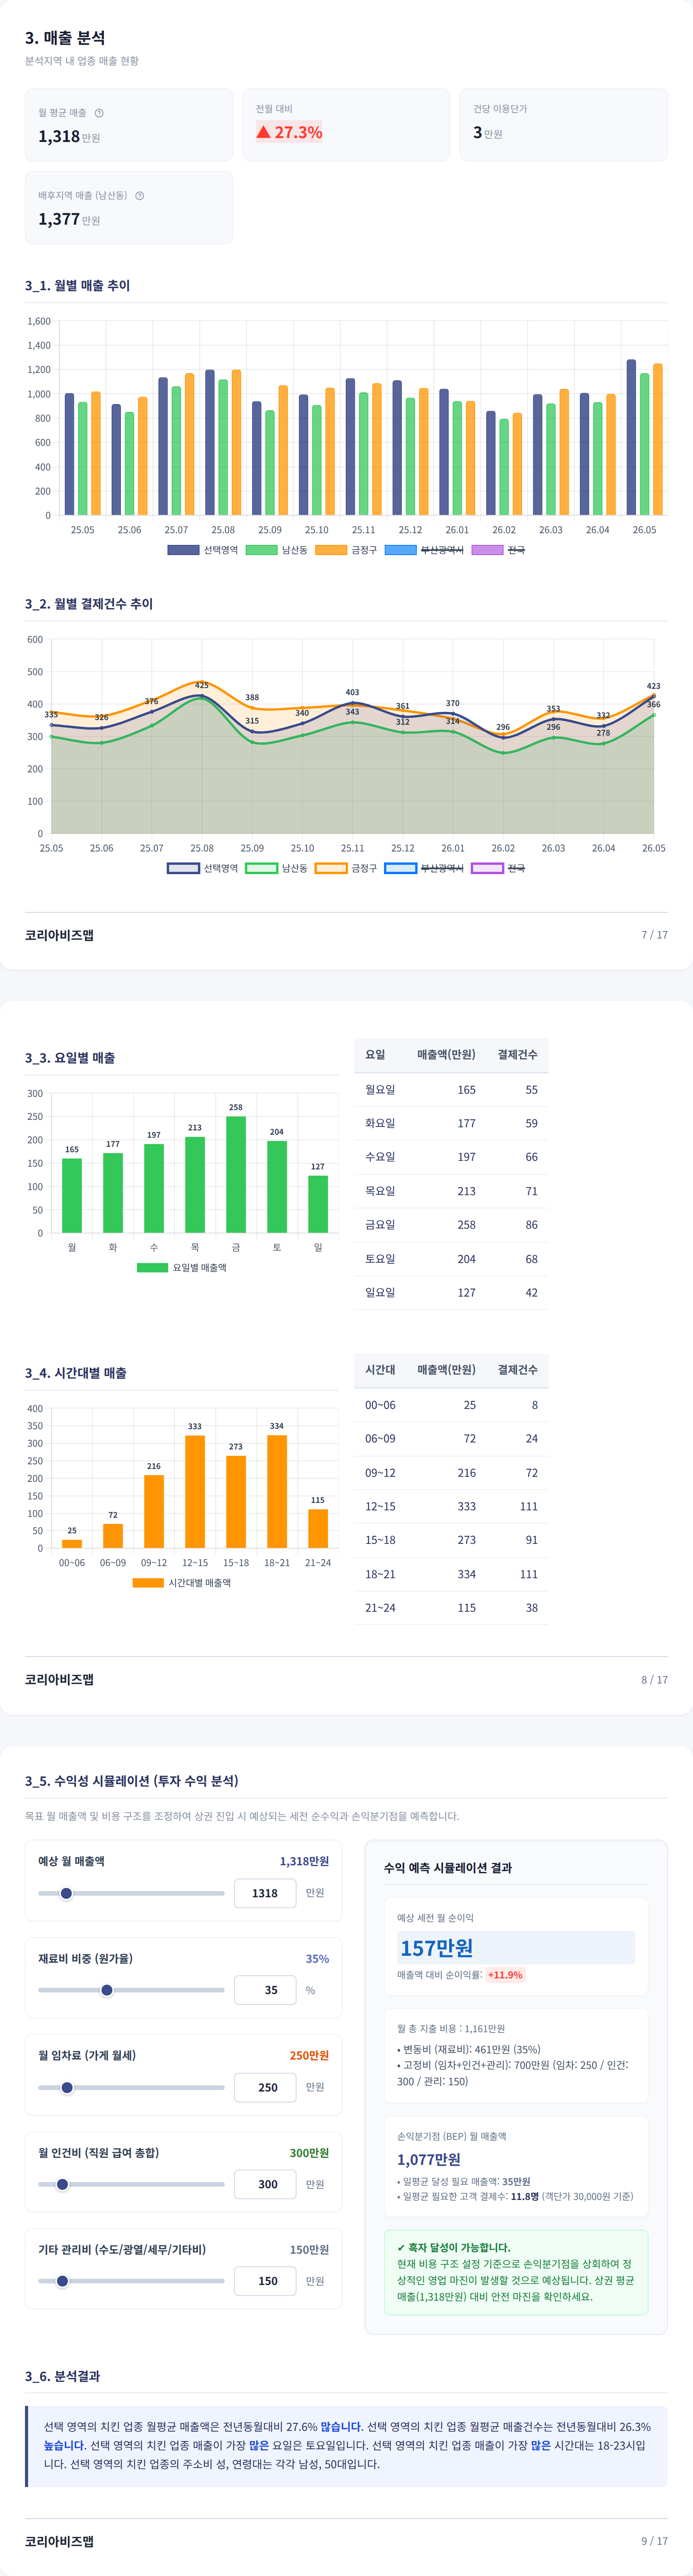Select the 토요일 row in weekday table
Screen dimensions: 693x2576
click(451, 1259)
